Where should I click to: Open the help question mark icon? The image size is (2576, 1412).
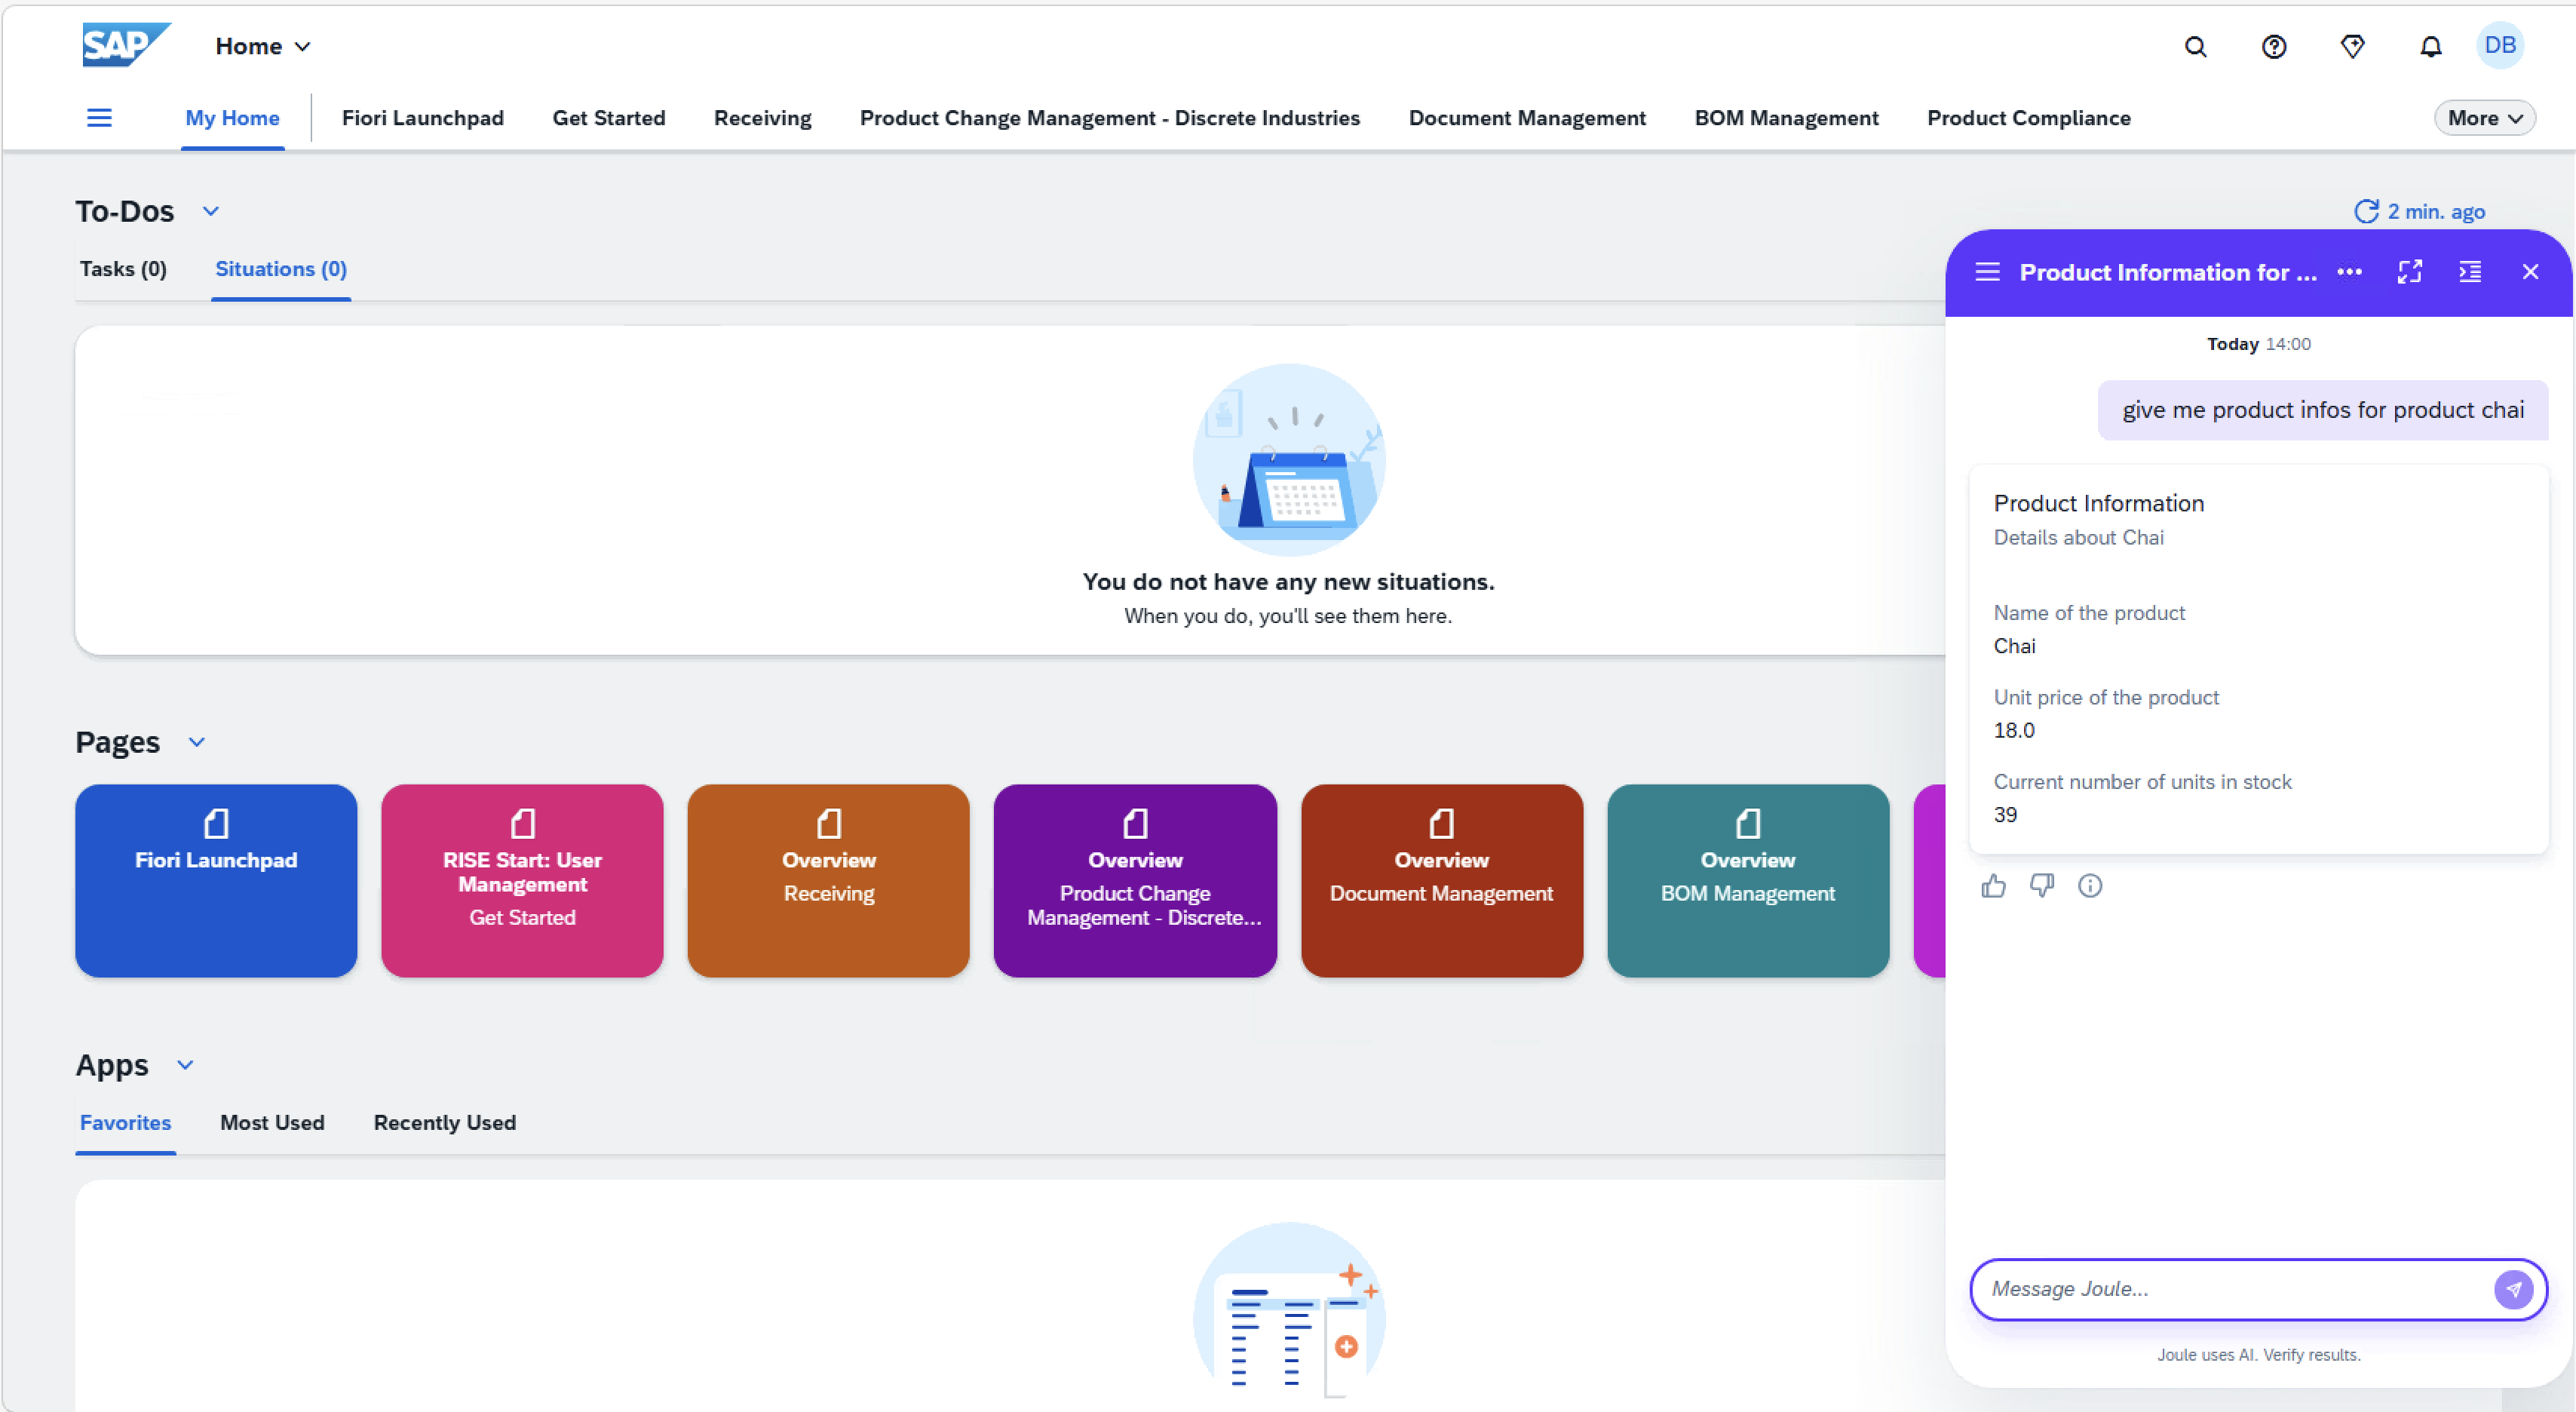2274,47
